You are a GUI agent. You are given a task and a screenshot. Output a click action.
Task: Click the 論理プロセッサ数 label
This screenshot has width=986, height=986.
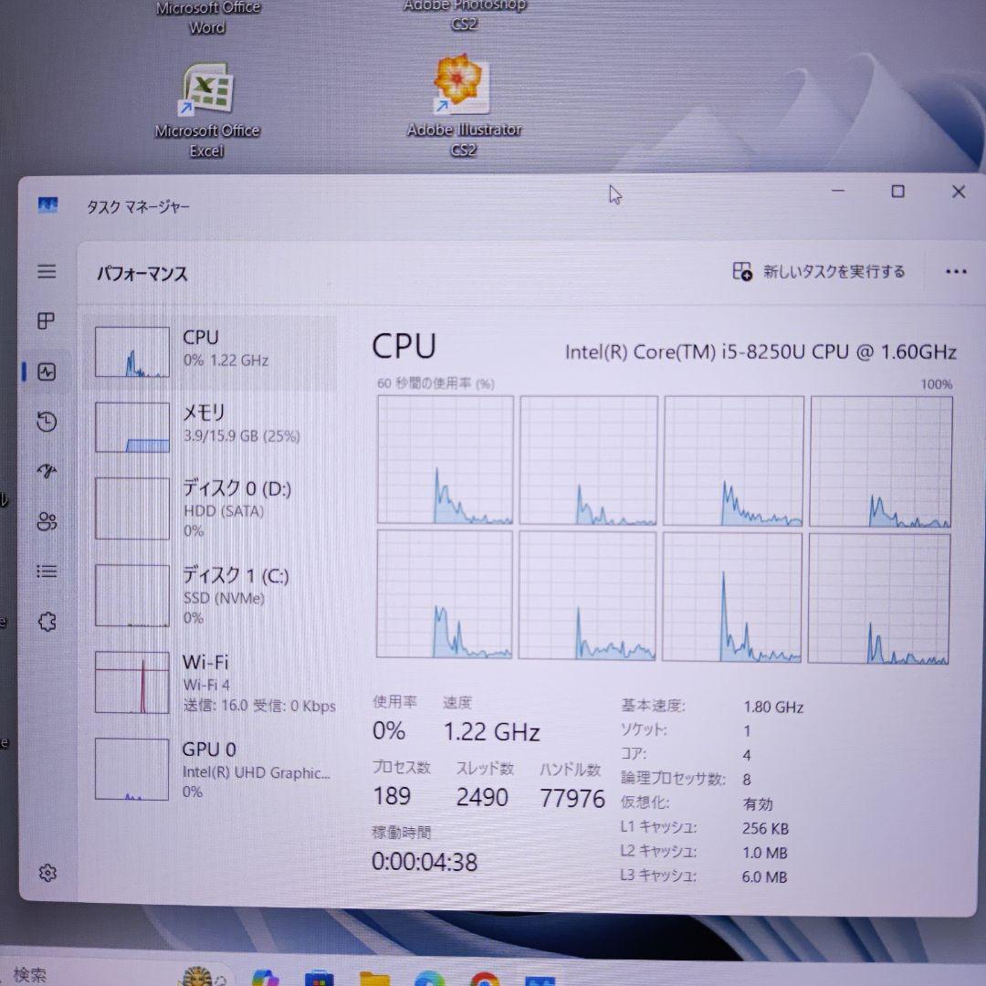pos(673,779)
